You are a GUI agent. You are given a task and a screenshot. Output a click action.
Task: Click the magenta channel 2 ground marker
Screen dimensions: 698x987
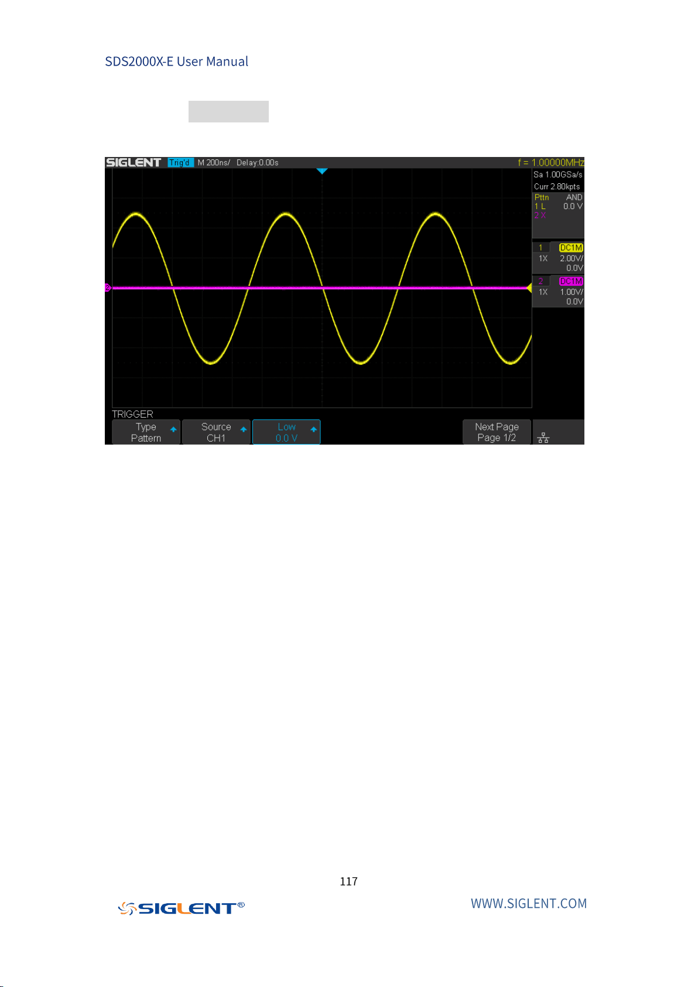(108, 288)
